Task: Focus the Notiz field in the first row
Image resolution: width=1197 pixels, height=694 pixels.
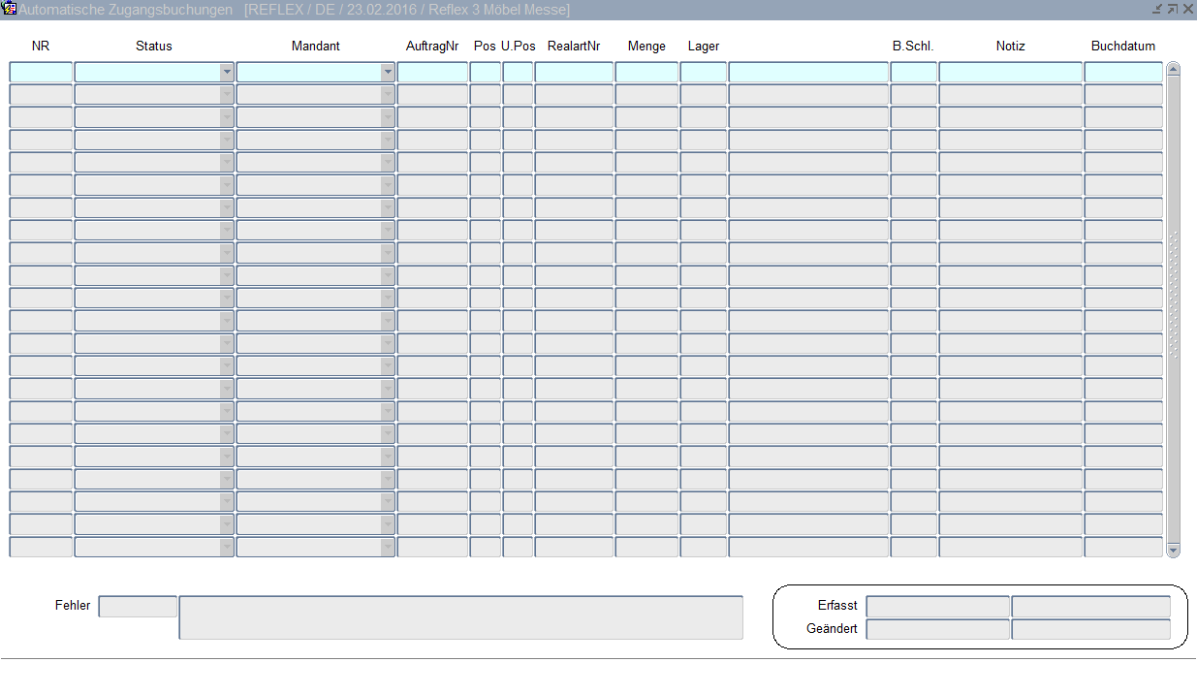Action: (x=1010, y=72)
